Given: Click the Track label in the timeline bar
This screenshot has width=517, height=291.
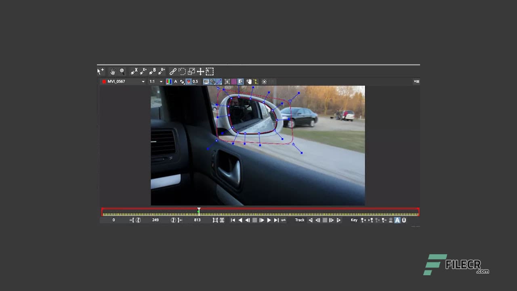Looking at the screenshot, I should point(299,220).
